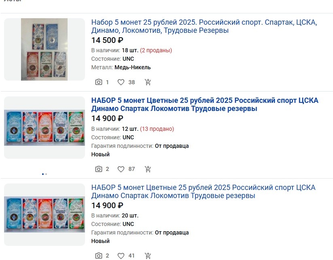This screenshot has height=260, width=333.
Task: Click the '(2 проданы)' sold count text
Action: click(x=156, y=50)
